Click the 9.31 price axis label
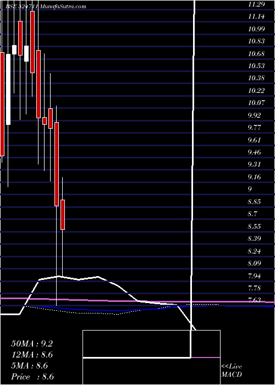Screen dimensions: 275x385 (255, 164)
